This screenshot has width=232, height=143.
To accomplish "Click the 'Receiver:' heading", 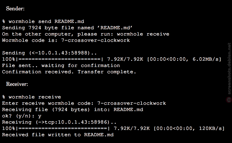I will (x=17, y=84).
